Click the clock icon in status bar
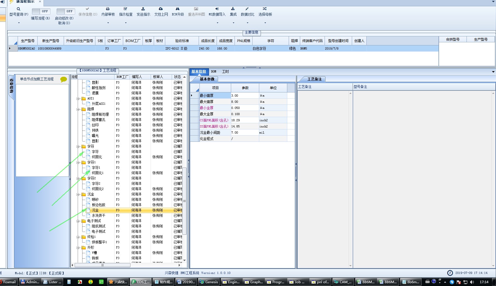The width and height of the screenshot is (496, 286). pos(450,273)
